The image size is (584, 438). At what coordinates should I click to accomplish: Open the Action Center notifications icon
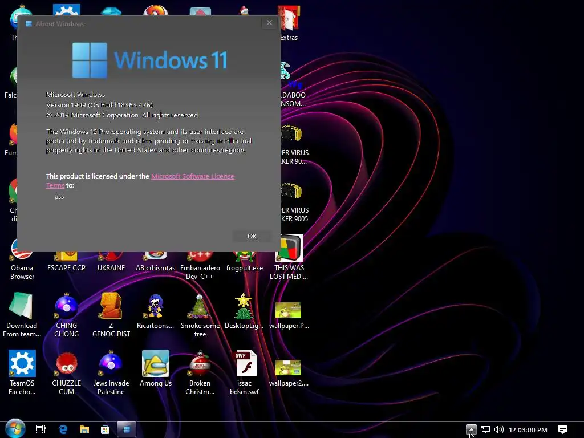pos(562,429)
